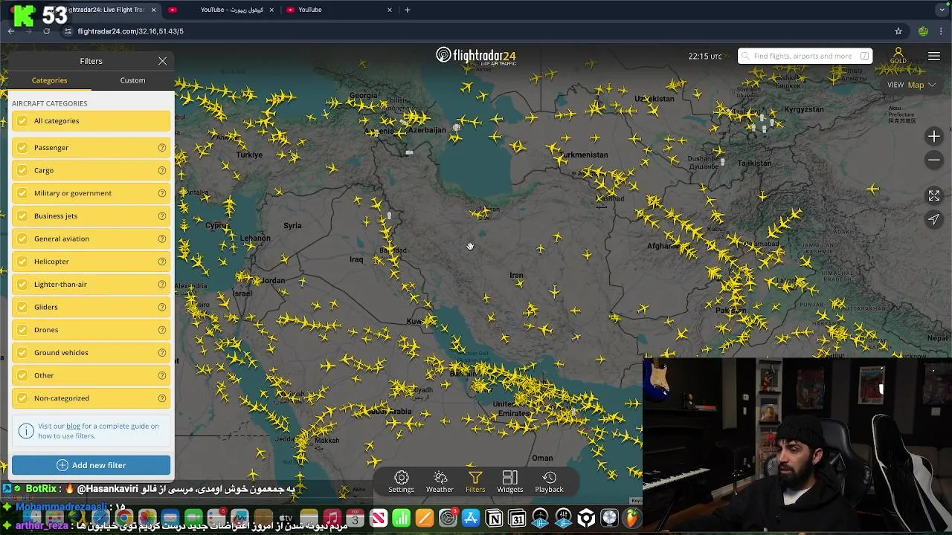Image resolution: width=952 pixels, height=535 pixels.
Task: Open Settings in the bottom toolbar
Action: point(401,481)
